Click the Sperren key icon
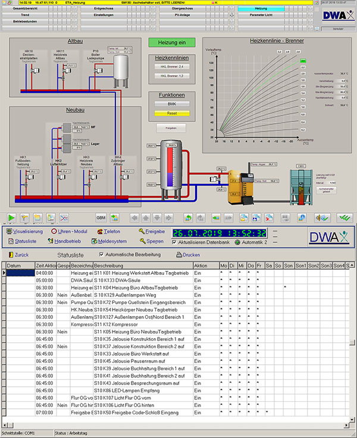Screen dimensions: 357x438 click(x=142, y=241)
